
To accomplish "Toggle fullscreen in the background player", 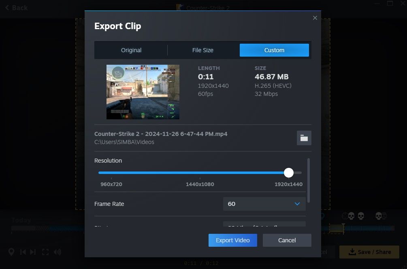I will (45, 252).
